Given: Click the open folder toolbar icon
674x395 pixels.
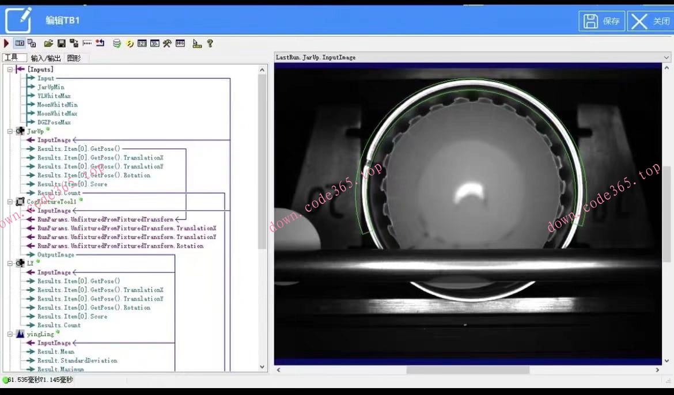Looking at the screenshot, I should pyautogui.click(x=48, y=43).
